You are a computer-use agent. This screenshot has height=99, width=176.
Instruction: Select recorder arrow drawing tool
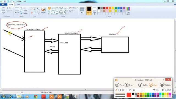pyautogui.click(x=127, y=90)
